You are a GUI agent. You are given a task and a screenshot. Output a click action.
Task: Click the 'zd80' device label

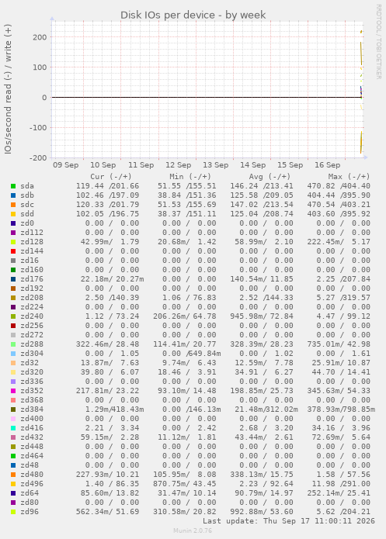pos(30,503)
